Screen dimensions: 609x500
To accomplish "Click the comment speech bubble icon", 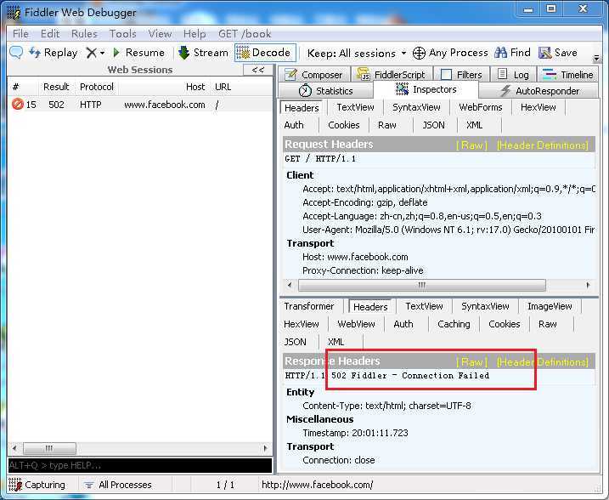I will click(x=16, y=53).
